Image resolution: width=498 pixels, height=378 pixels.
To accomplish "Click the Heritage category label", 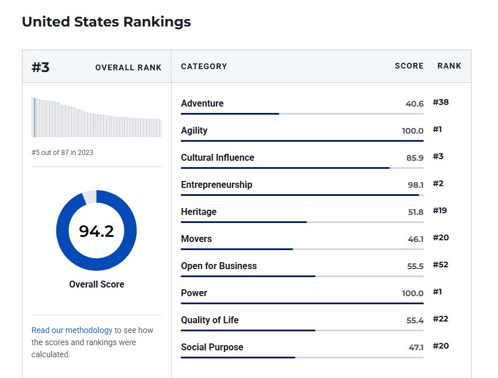I will click(x=199, y=212).
